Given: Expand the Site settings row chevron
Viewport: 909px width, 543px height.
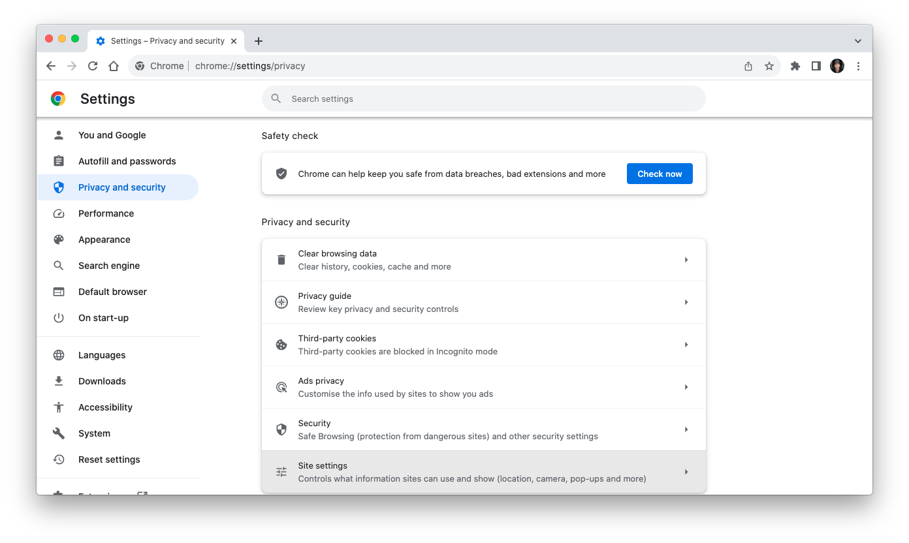Looking at the screenshot, I should (x=686, y=471).
